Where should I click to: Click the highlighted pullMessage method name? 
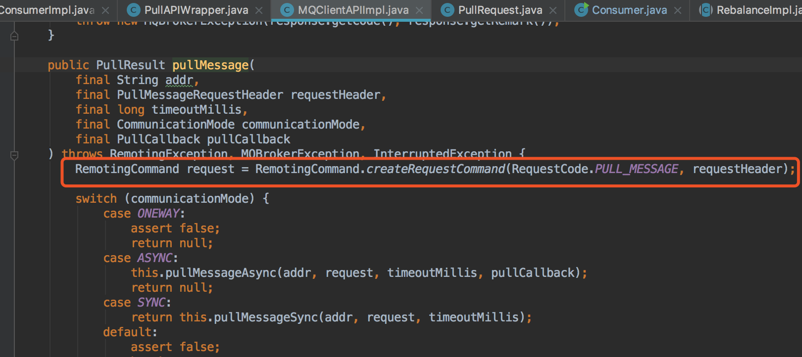pos(210,65)
